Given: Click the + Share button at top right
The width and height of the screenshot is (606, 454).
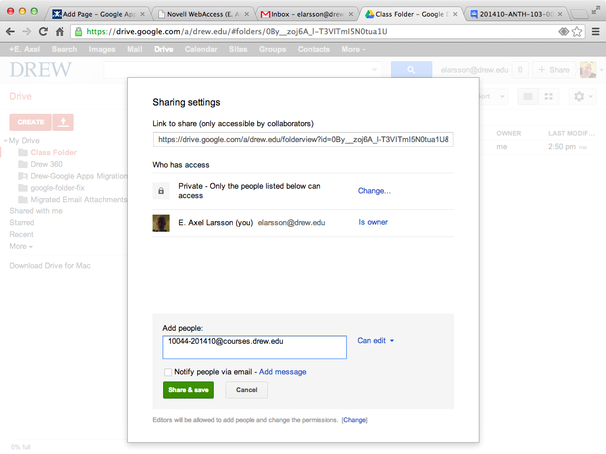Looking at the screenshot, I should 554,70.
